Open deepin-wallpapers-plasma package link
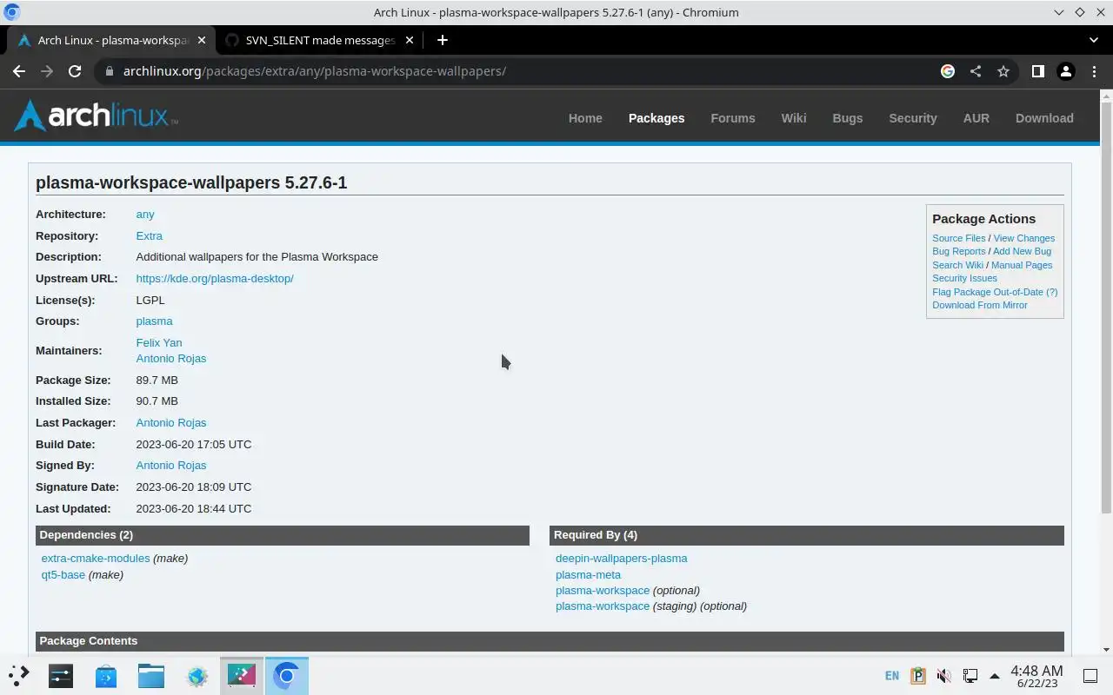1113x695 pixels. pos(622,559)
